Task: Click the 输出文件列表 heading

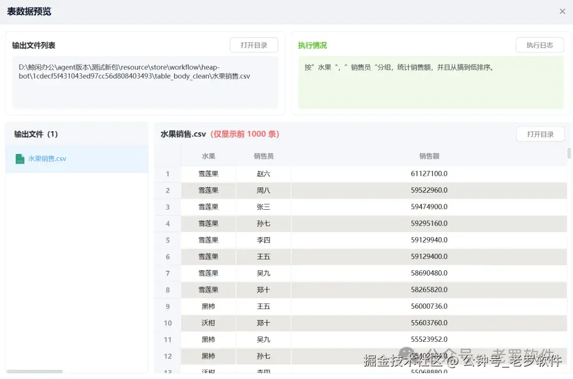Action: click(x=33, y=45)
